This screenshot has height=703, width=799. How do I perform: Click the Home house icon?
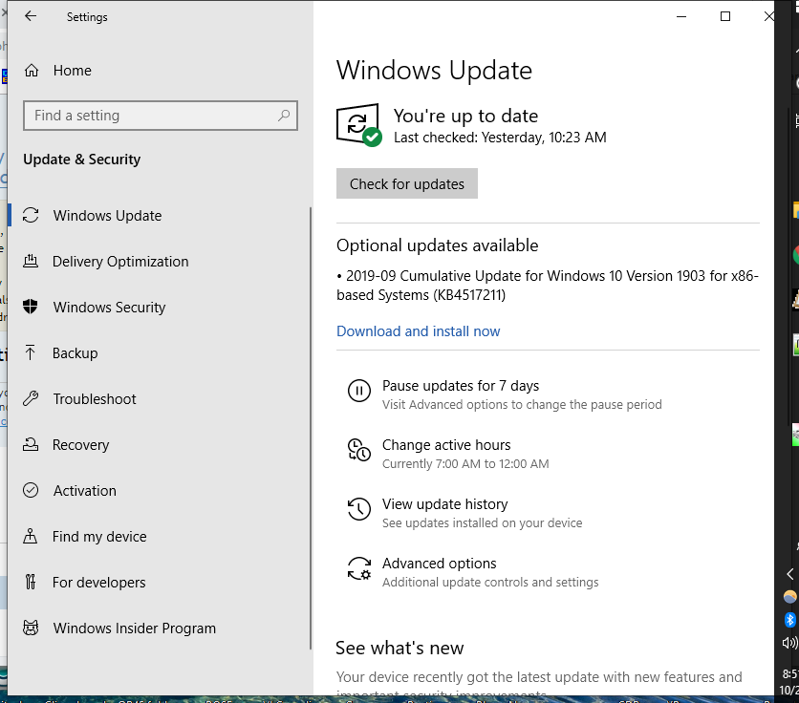[32, 71]
